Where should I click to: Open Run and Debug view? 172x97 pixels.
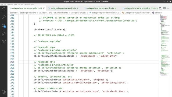pyautogui.click(x=3, y=33)
